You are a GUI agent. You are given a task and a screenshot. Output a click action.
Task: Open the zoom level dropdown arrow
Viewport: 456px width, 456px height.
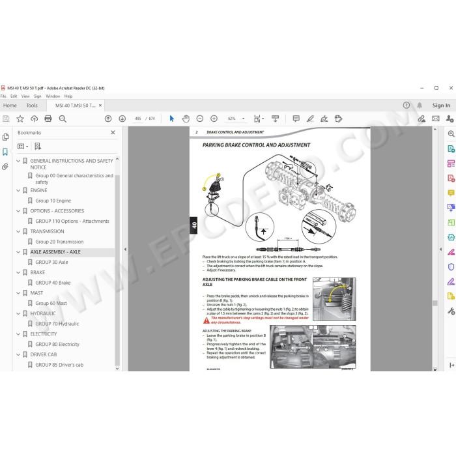point(244,119)
